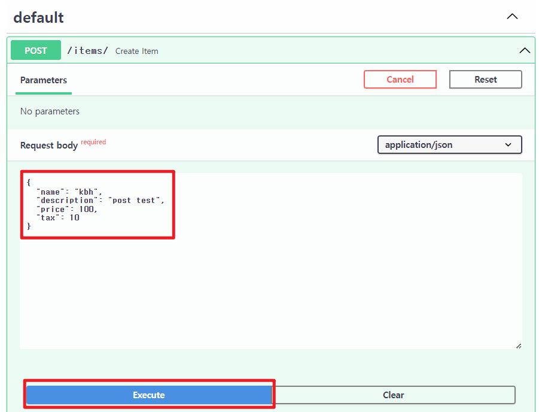The image size is (539, 412).
Task: Click the Request body label
Action: point(49,146)
